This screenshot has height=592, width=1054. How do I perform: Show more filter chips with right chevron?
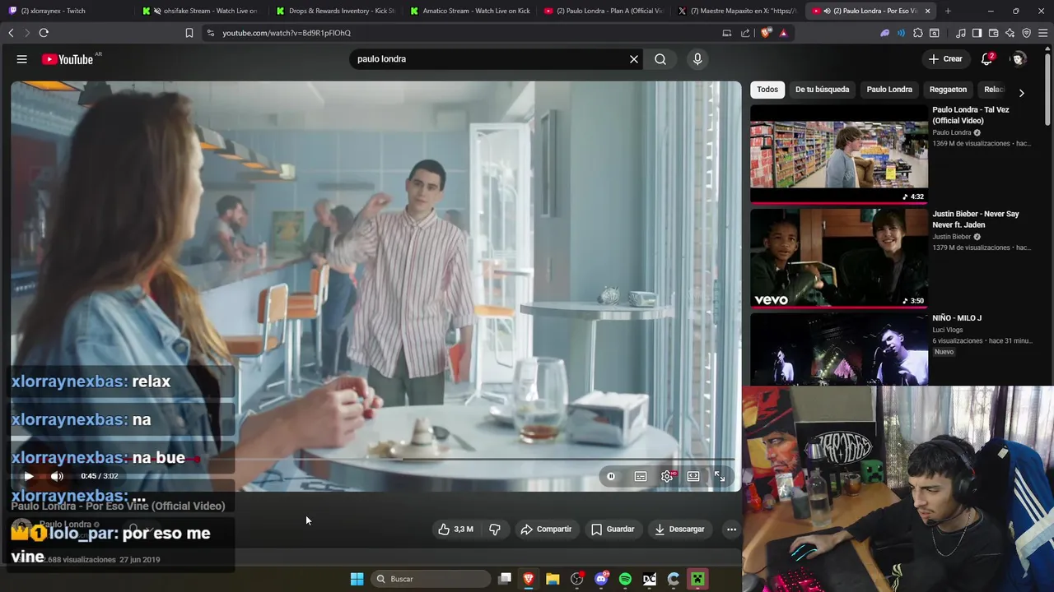pyautogui.click(x=1021, y=93)
